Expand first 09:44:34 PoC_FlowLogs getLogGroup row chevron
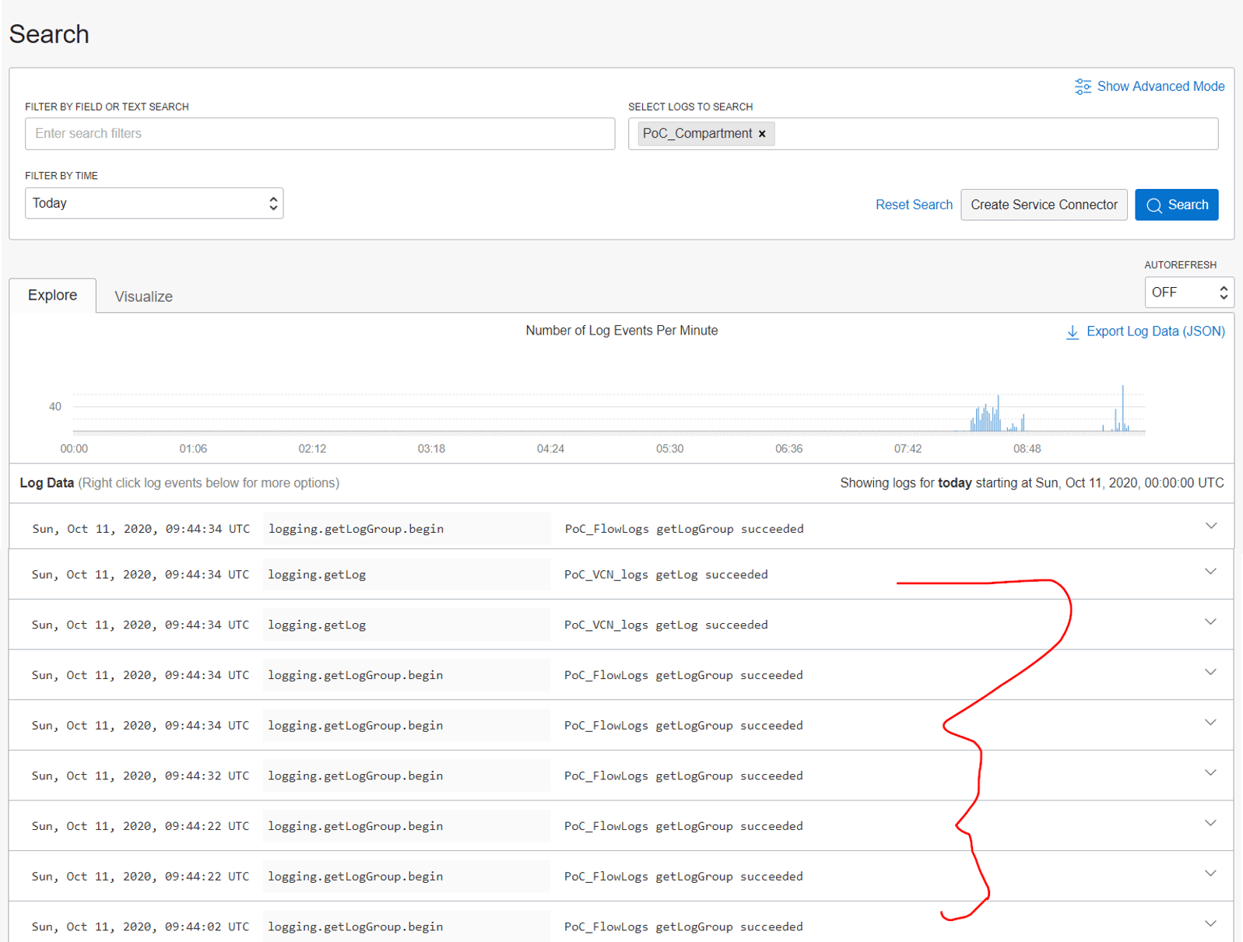The image size is (1243, 942). click(1211, 526)
